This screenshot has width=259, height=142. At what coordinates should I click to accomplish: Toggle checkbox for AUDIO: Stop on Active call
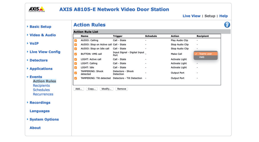coord(75,45)
